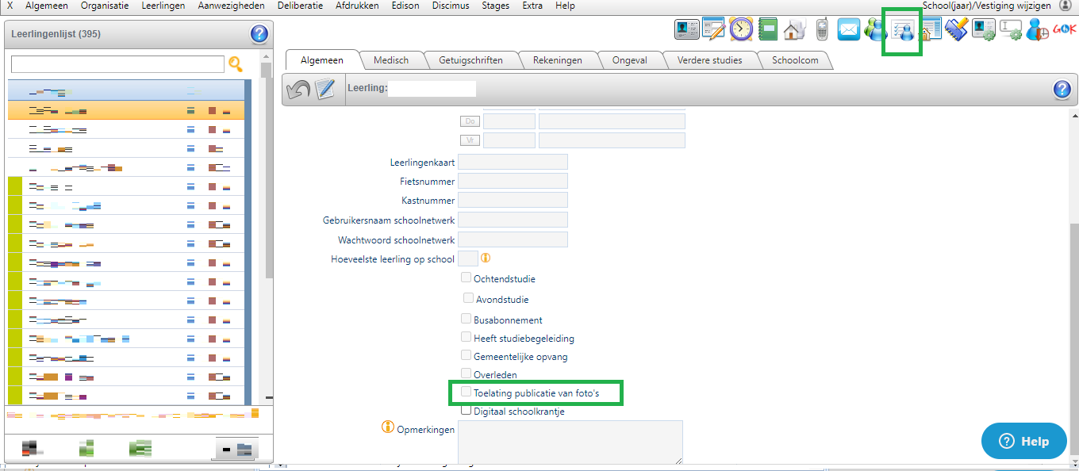Toggle the Avondstudie checkbox
This screenshot has height=471, width=1079.
tap(469, 298)
